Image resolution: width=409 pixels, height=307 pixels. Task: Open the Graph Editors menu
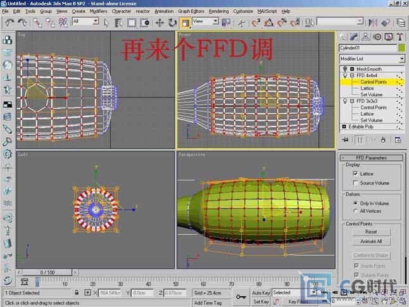[191, 11]
